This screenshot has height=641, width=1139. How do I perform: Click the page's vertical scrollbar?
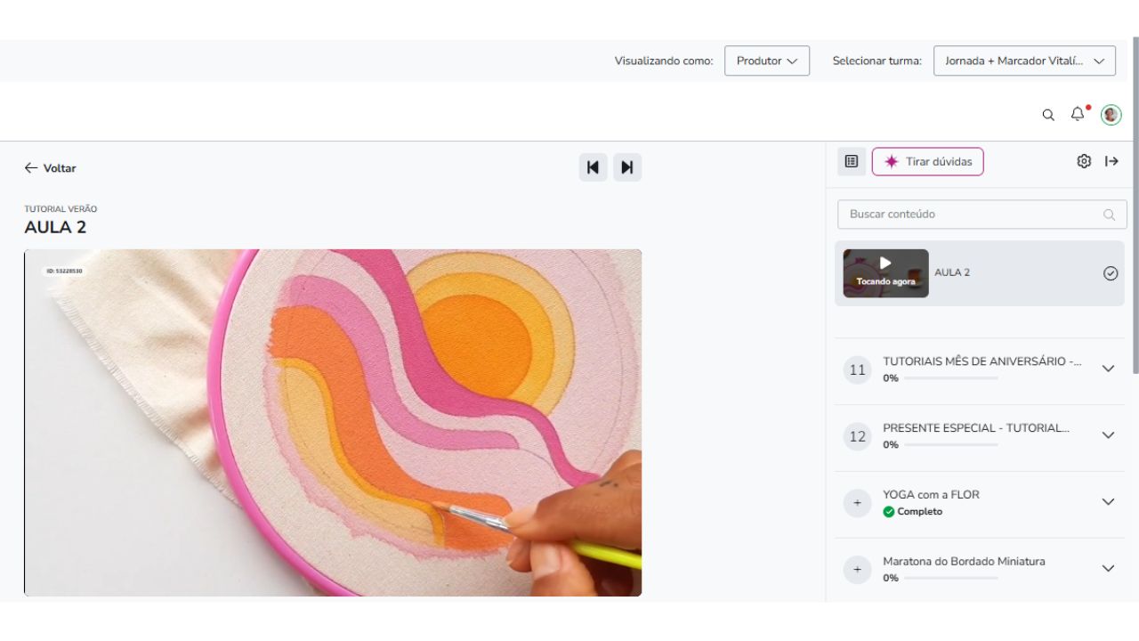1135,205
